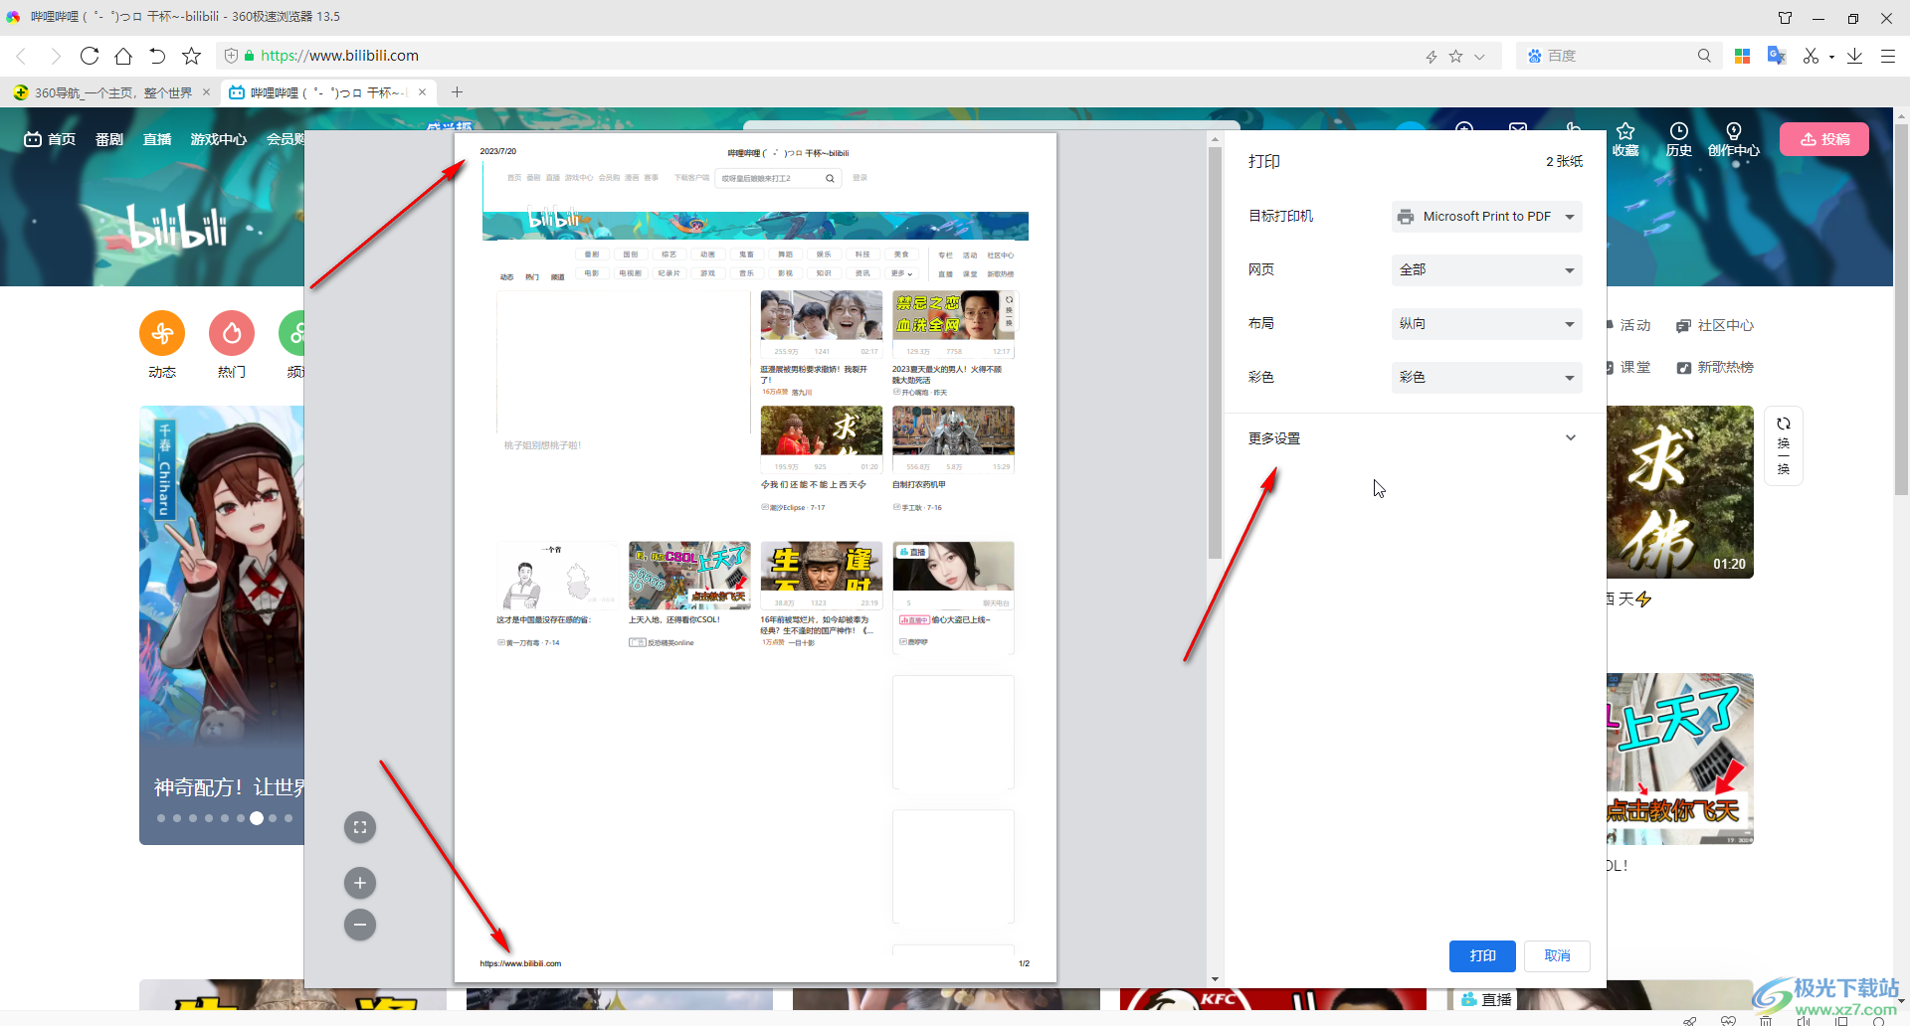Open the 布局 layout dropdown
The width and height of the screenshot is (1910, 1026).
1486,324
